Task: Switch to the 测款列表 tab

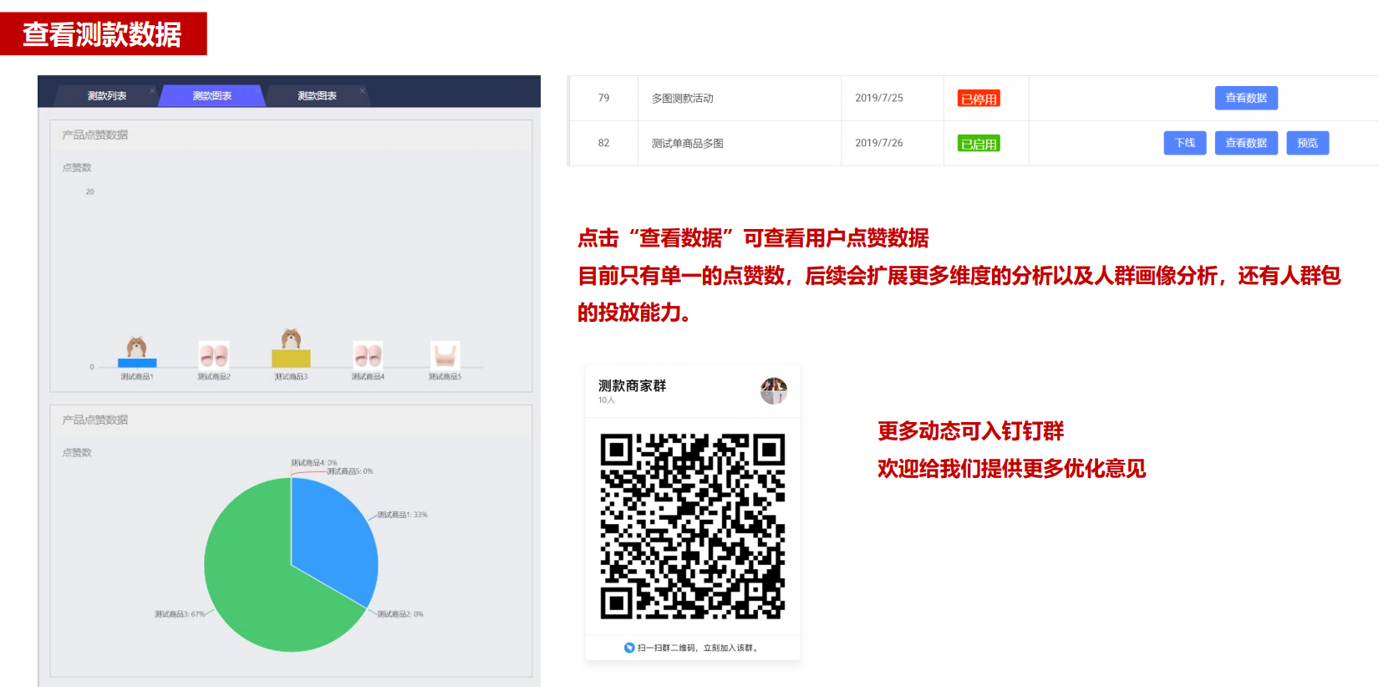Action: coord(106,96)
